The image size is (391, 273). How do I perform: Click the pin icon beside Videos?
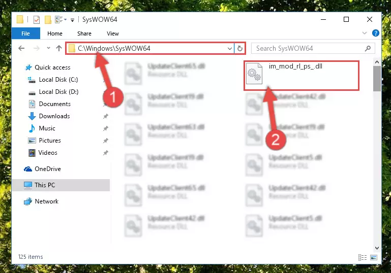106,153
